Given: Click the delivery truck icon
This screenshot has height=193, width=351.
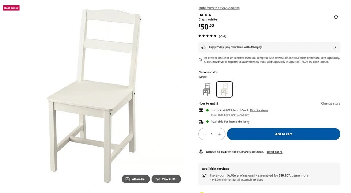Looking at the screenshot, I should point(201,122).
